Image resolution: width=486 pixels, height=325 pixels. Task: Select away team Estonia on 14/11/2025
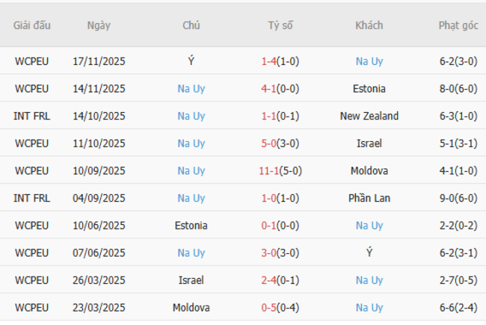pyautogui.click(x=369, y=88)
